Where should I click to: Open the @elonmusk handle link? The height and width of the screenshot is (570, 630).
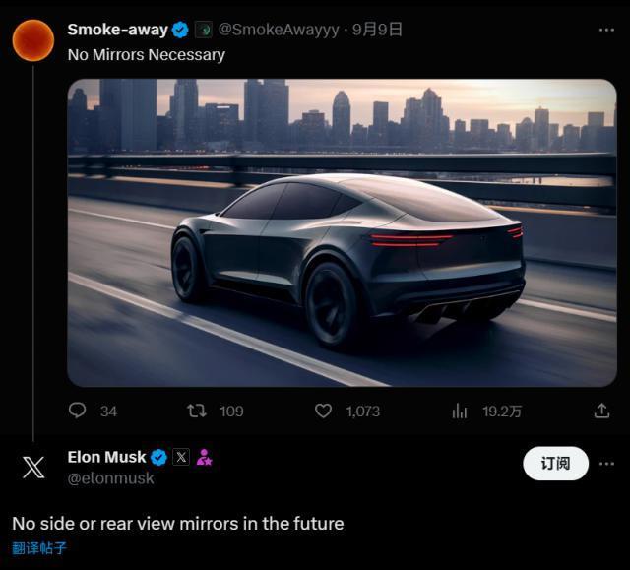coord(110,478)
